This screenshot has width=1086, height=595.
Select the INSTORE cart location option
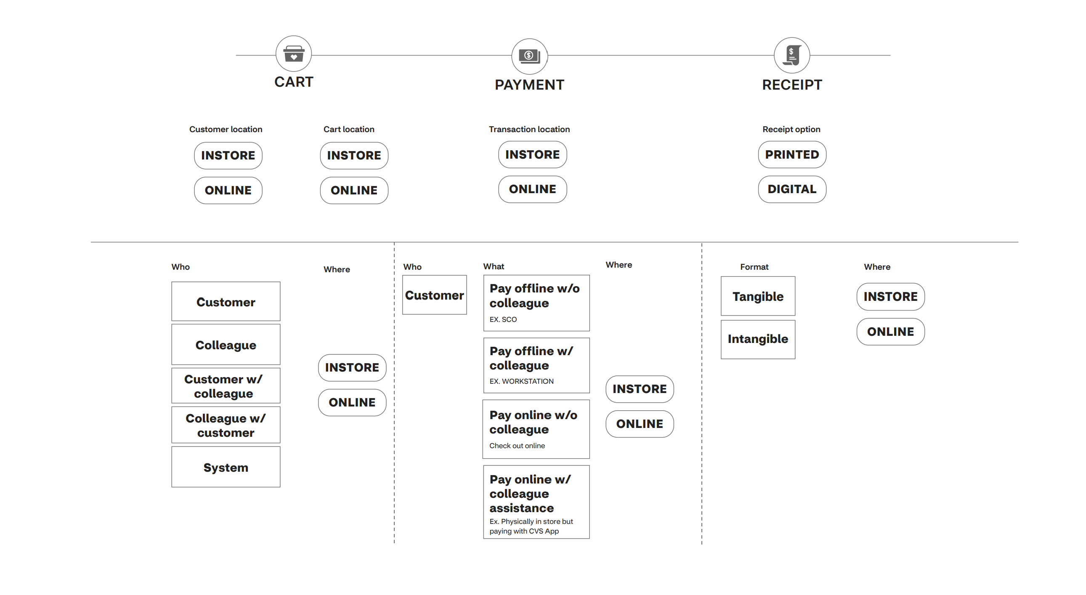[x=354, y=154]
